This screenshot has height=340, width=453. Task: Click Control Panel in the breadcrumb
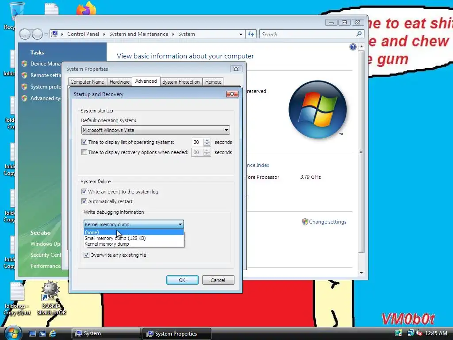(x=83, y=34)
